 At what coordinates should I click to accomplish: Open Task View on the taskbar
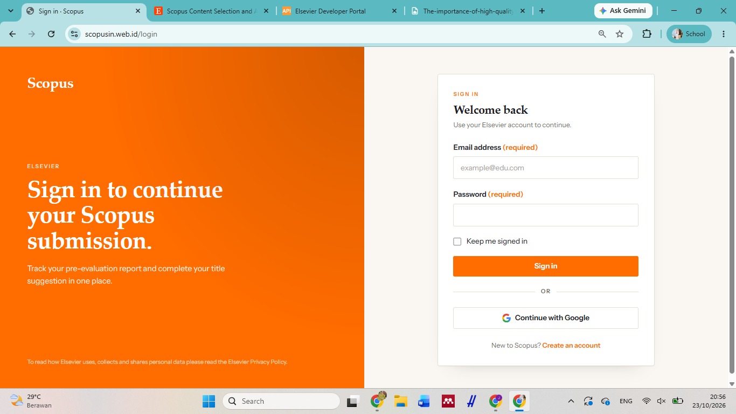coord(353,401)
